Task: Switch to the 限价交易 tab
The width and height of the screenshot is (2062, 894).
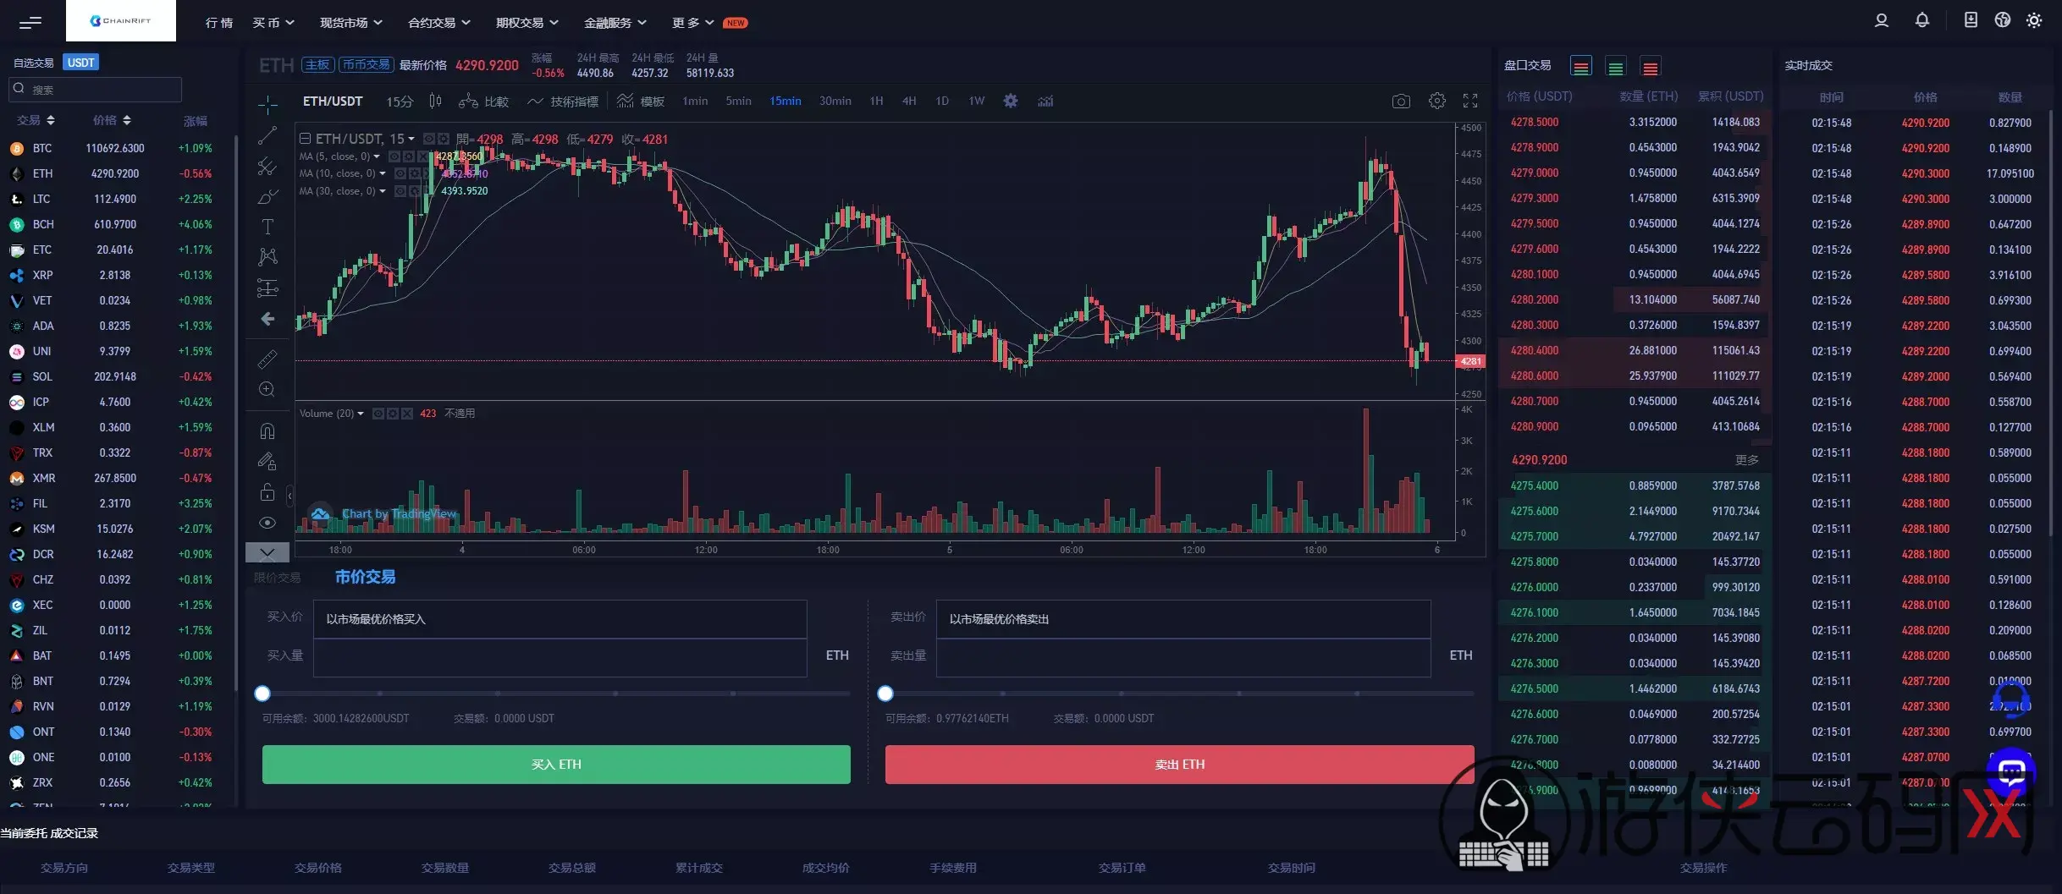Action: pos(277,578)
